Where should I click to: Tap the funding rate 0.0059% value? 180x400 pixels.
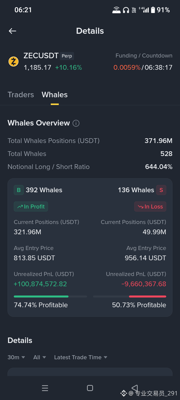[127, 67]
